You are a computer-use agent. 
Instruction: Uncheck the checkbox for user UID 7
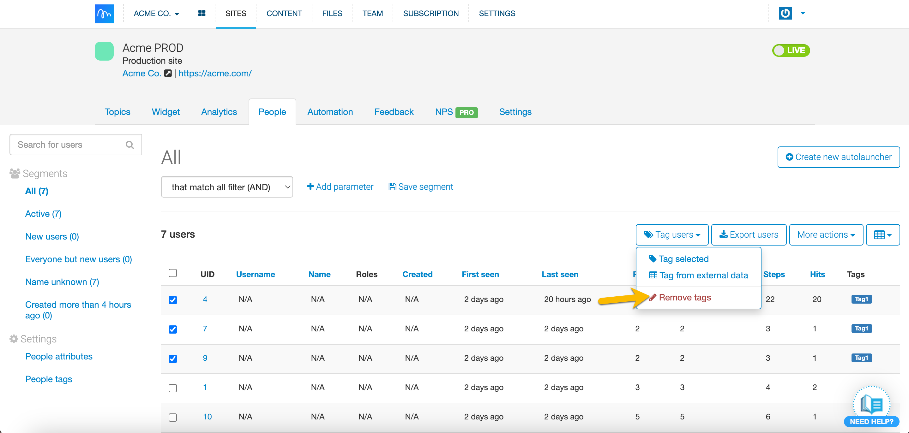172,329
